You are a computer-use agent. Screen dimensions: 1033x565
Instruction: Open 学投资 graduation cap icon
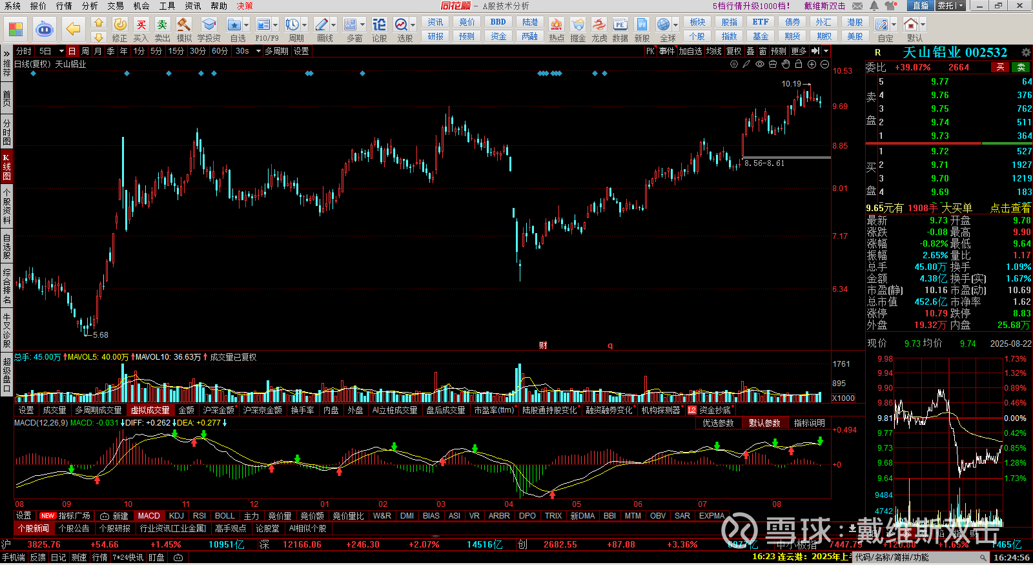click(209, 30)
